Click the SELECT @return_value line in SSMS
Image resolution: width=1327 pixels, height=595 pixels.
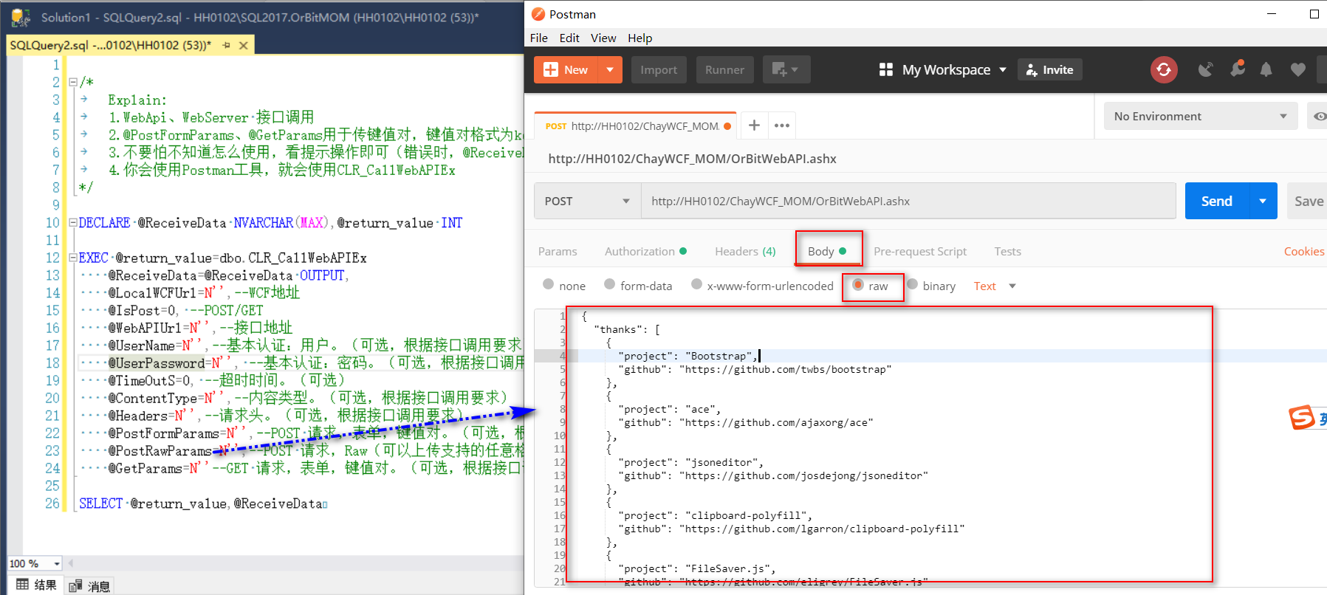click(202, 503)
